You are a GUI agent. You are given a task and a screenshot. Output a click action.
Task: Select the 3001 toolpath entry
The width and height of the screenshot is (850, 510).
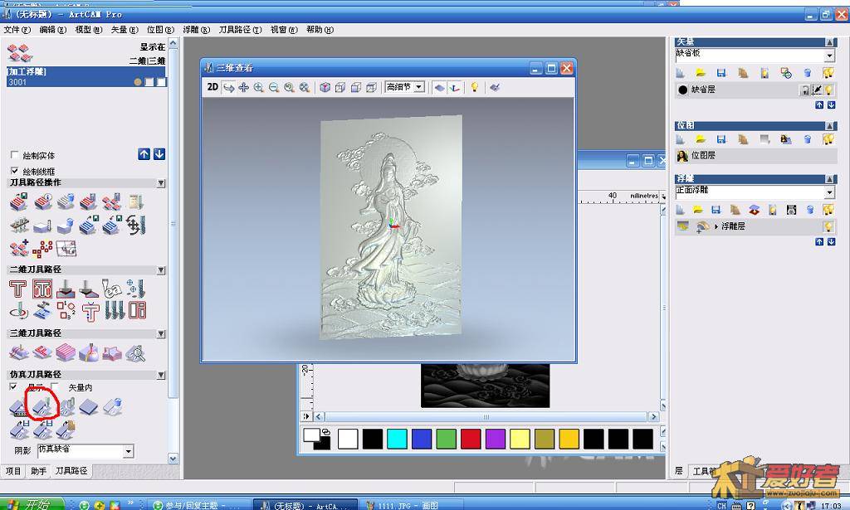point(86,82)
